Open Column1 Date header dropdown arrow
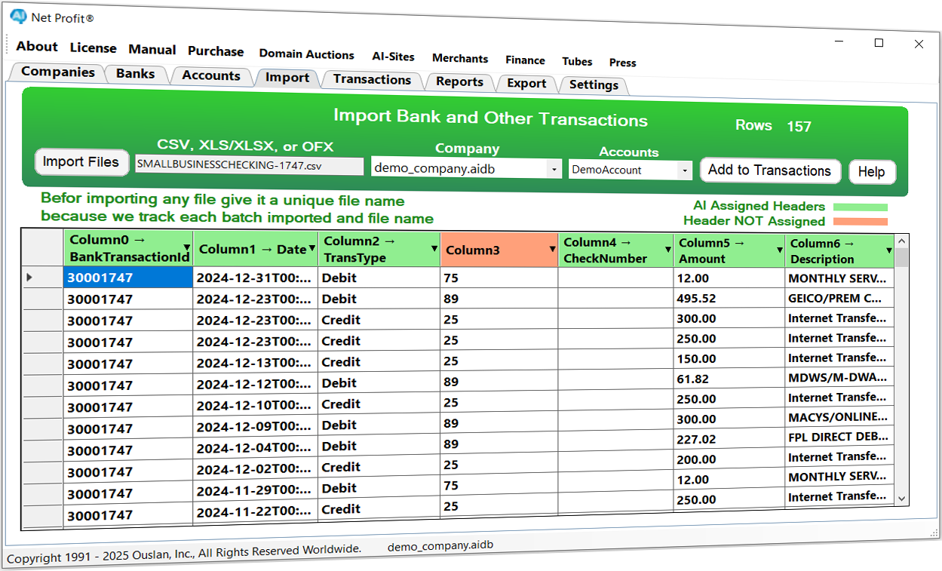Viewport: 942px width, 571px height. 312,249
